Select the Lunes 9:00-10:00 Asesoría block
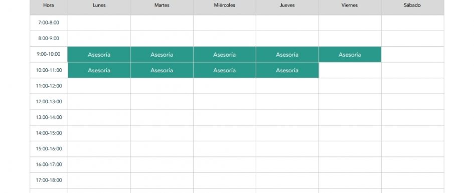This screenshot has width=474, height=193. click(x=99, y=54)
